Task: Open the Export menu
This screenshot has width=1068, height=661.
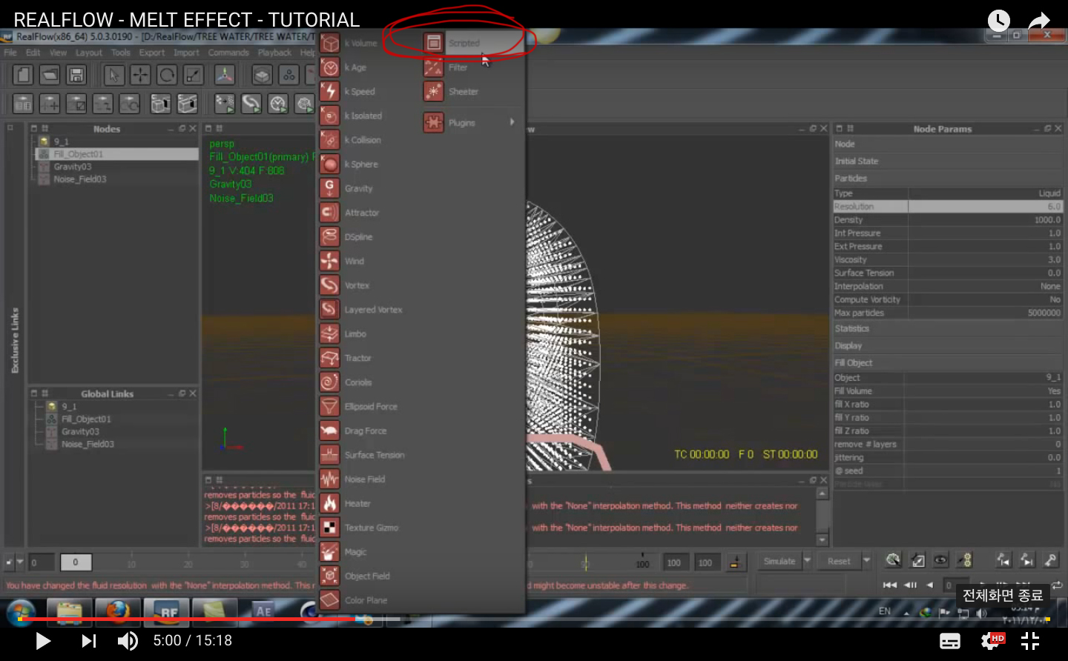Action: pyautogui.click(x=152, y=53)
